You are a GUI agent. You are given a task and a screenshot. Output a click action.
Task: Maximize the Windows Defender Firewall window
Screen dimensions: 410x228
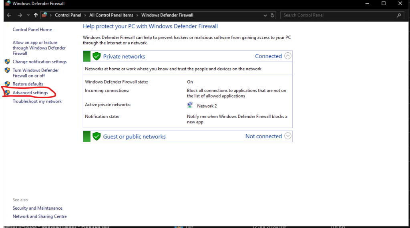click(383, 3)
